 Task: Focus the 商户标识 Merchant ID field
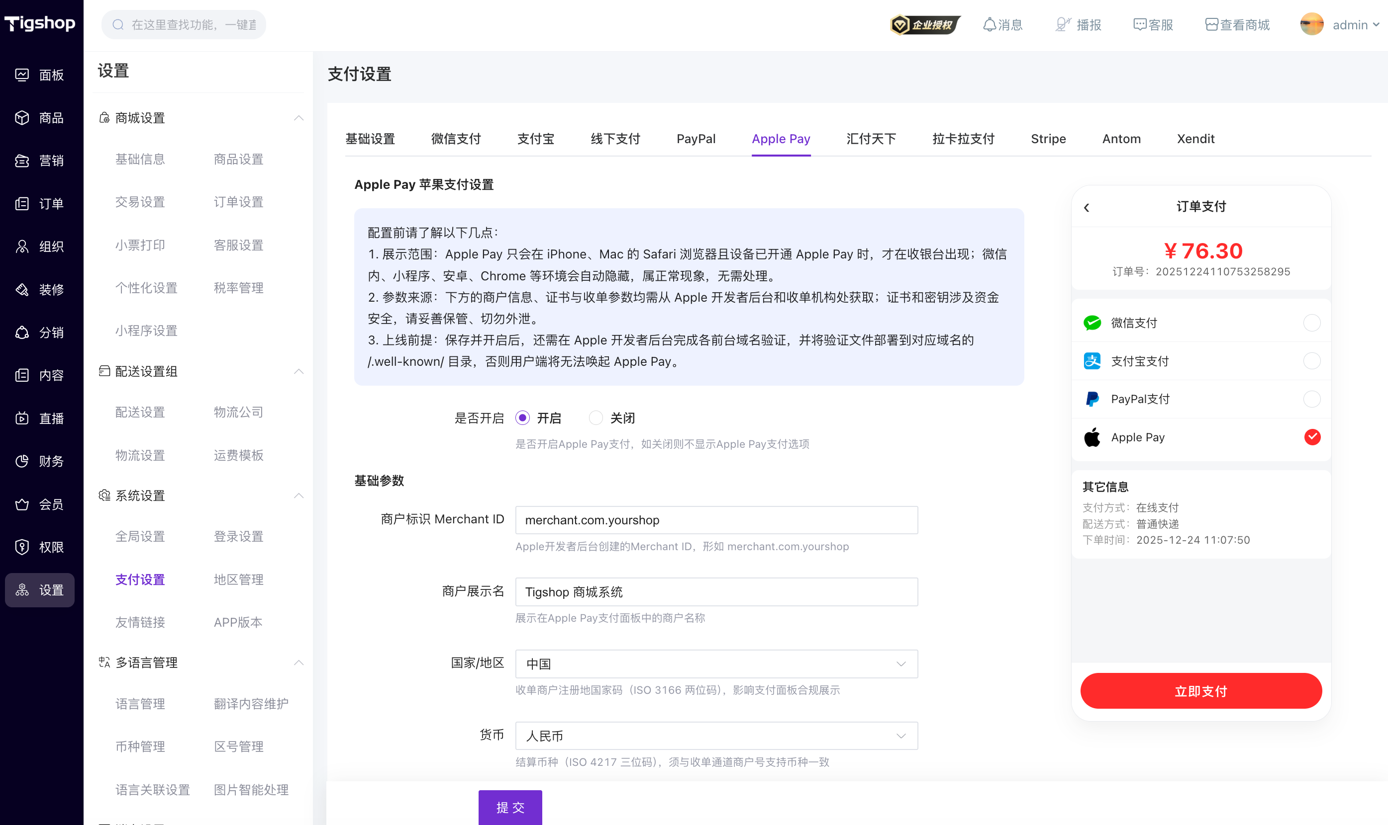tap(716, 520)
